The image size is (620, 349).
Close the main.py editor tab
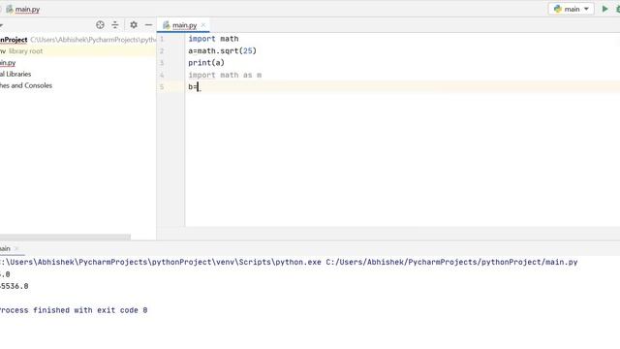coord(203,25)
